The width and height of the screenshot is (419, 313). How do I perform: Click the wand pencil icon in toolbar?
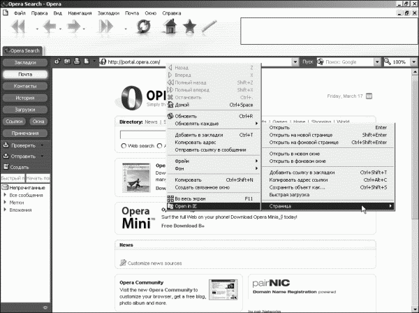[x=209, y=27]
